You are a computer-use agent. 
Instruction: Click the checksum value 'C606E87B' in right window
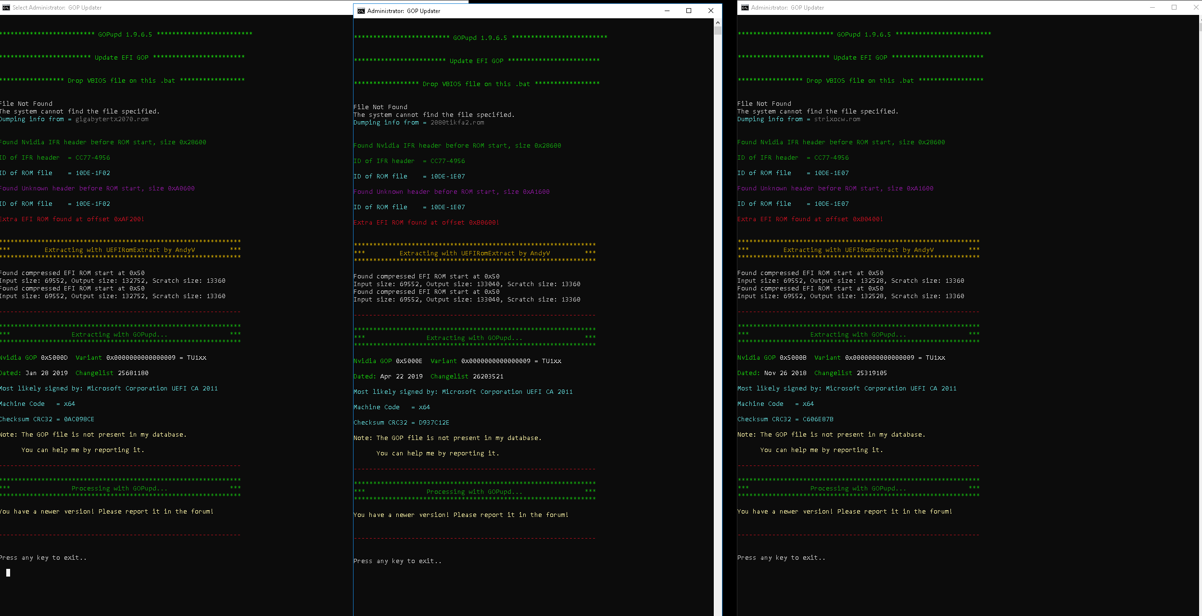click(x=818, y=419)
